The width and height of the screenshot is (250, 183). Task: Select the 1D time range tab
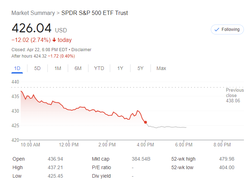pos(17,68)
